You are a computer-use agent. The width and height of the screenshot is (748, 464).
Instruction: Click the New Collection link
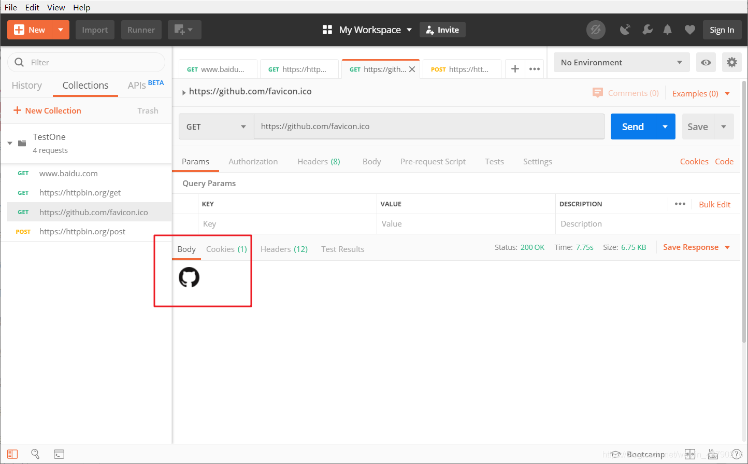(x=47, y=110)
